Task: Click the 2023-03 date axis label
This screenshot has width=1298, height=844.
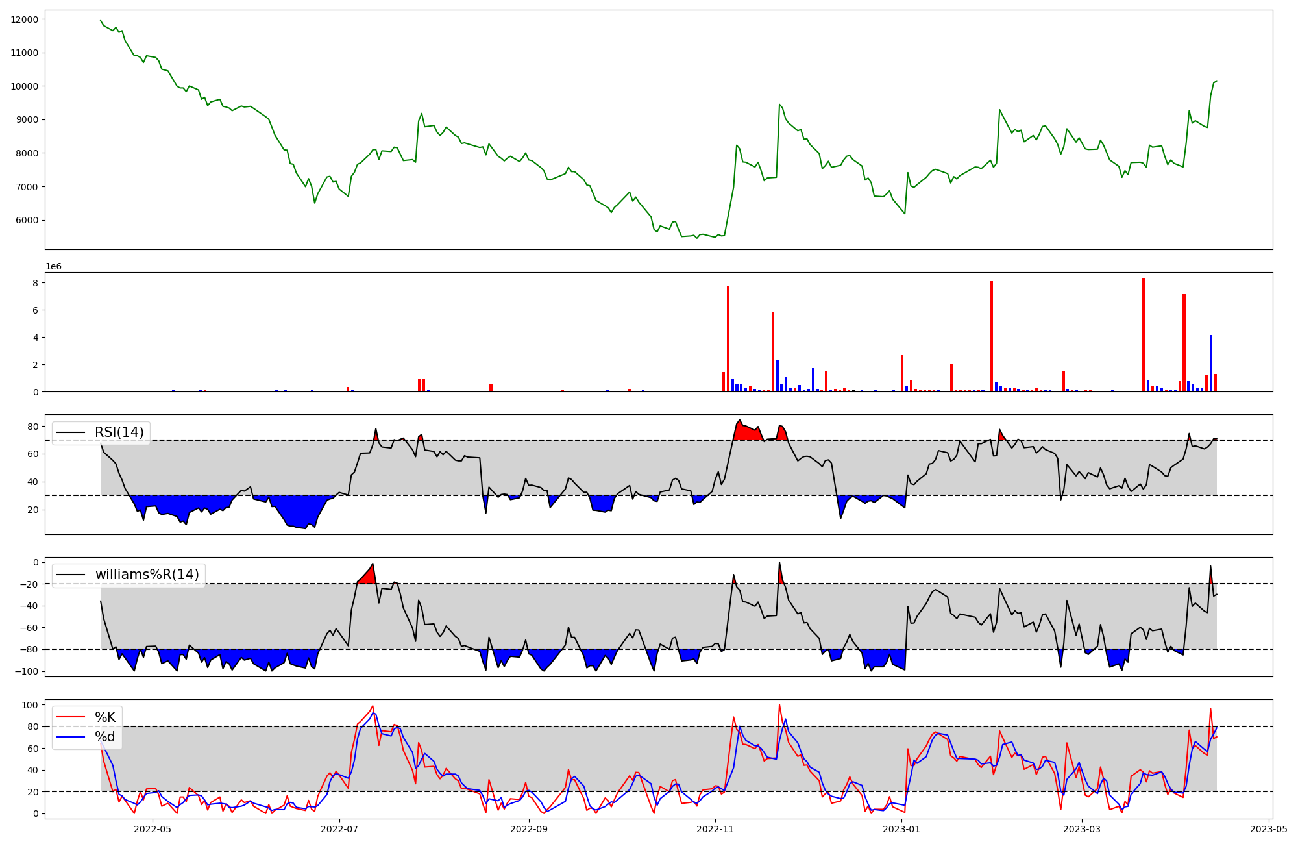Action: coord(1083,829)
